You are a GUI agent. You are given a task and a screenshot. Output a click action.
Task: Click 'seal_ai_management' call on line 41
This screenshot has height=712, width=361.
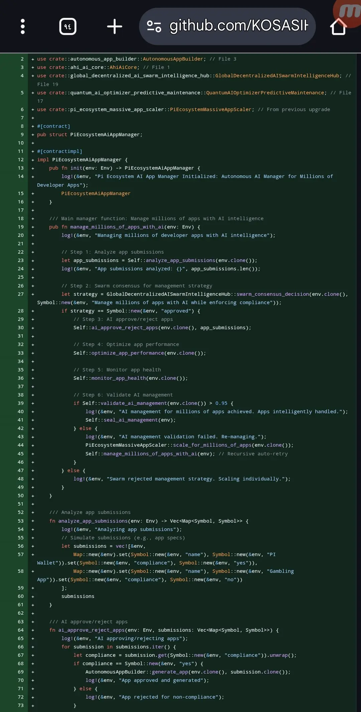(x=131, y=420)
